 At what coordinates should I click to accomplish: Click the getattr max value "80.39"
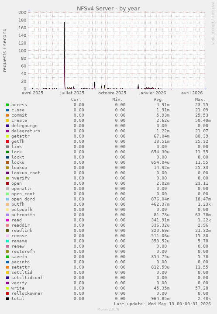(202, 136)
